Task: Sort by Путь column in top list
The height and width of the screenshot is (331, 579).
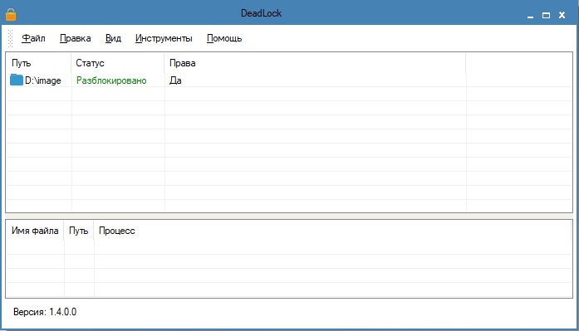Action: pos(38,63)
